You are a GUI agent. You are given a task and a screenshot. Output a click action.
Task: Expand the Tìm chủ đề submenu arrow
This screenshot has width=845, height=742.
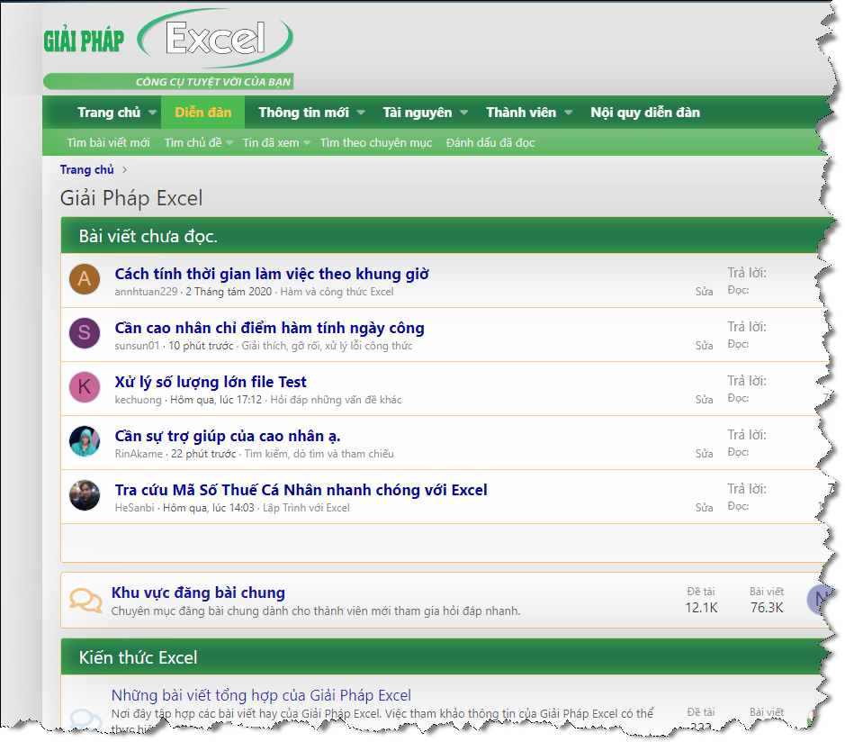(229, 143)
